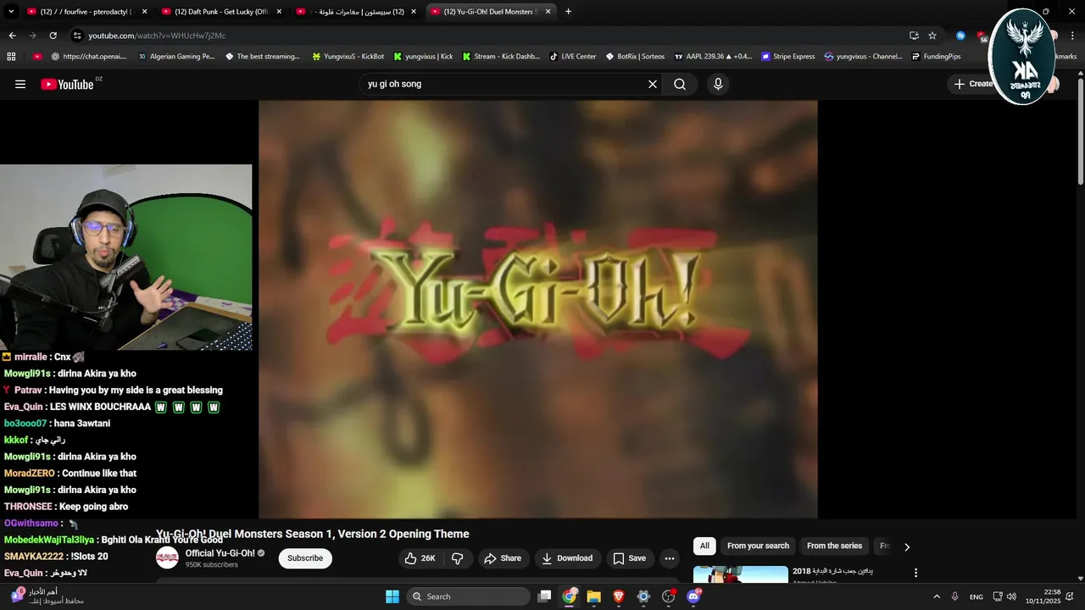Open the AAPL 239.36 stock bookmark

click(713, 57)
